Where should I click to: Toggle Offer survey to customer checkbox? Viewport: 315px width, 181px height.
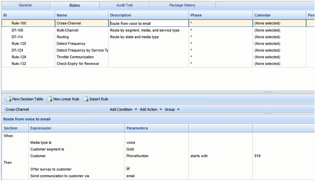point(128,169)
